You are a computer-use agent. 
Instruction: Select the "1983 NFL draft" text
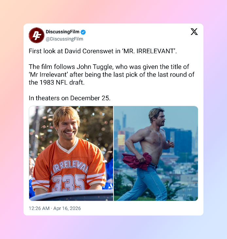coord(62,83)
